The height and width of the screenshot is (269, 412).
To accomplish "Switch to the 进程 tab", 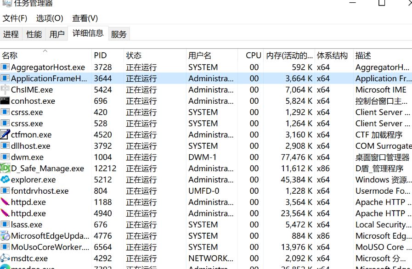I will [11, 34].
